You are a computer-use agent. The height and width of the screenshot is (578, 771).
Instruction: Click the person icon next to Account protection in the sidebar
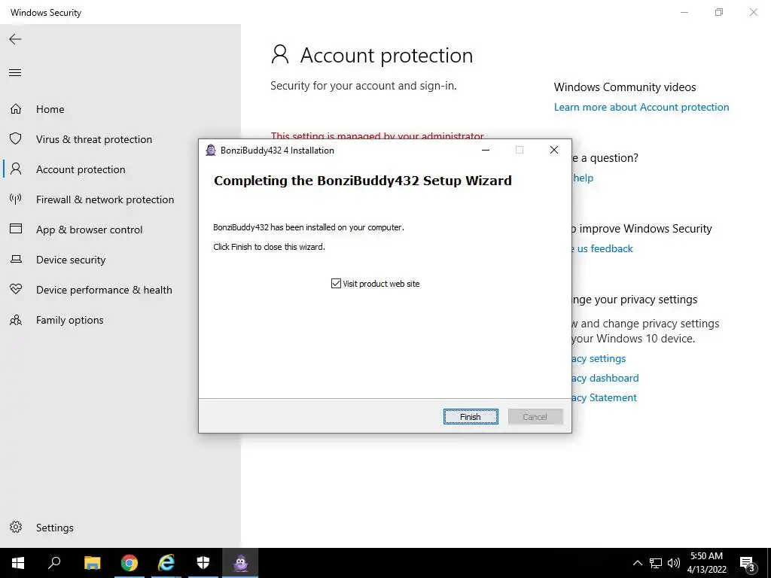coord(16,169)
